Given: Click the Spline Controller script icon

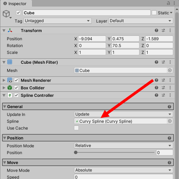Looking at the screenshot, I should (10, 95).
